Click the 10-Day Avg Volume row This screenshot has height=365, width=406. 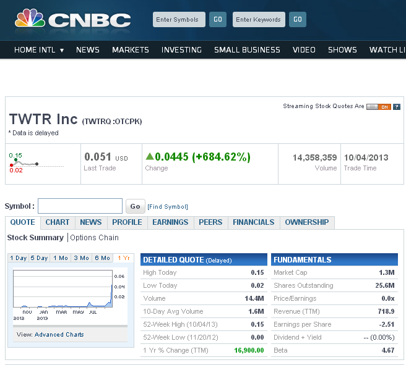[204, 311]
